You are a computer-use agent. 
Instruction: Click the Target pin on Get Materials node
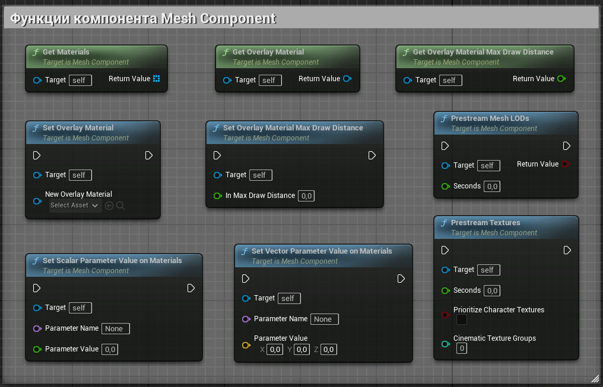(37, 80)
